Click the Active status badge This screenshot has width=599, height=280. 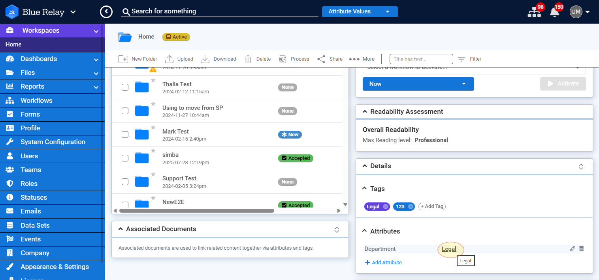click(x=176, y=37)
